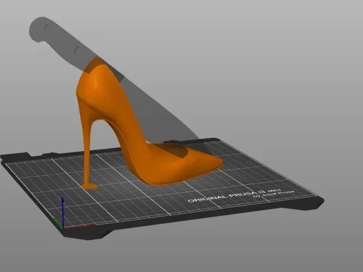Click the circular base under the stiletto heel

(90, 186)
